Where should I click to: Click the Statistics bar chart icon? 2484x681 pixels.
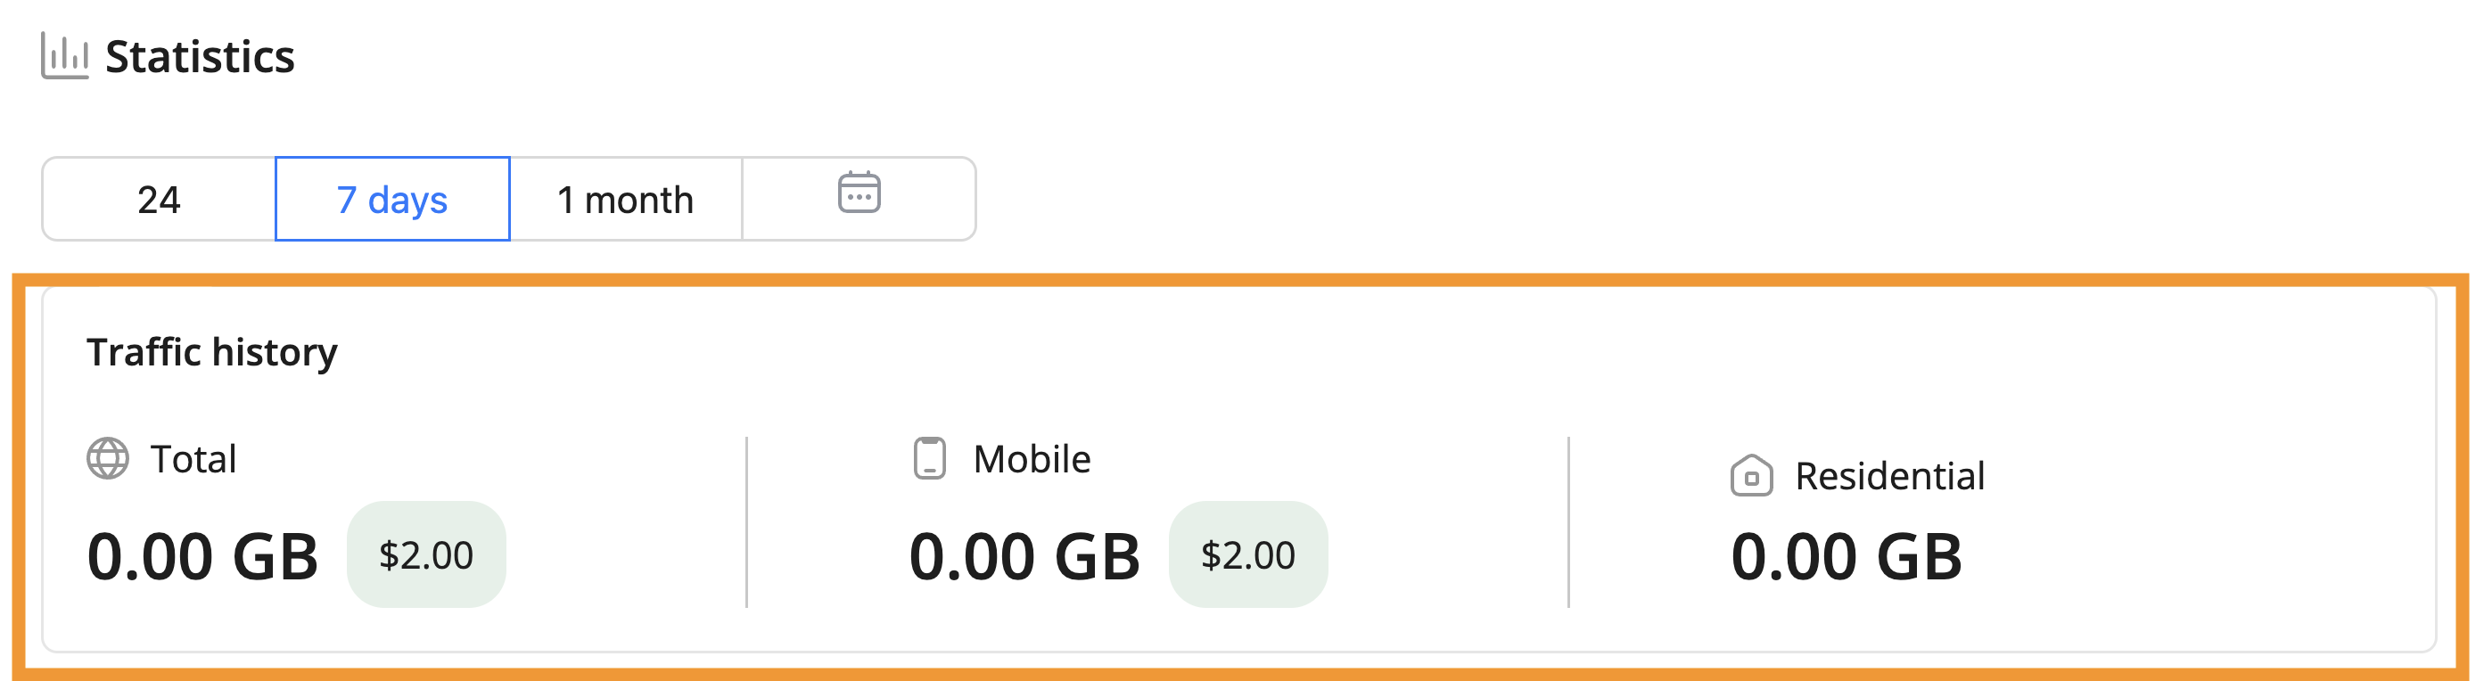pyautogui.click(x=64, y=56)
